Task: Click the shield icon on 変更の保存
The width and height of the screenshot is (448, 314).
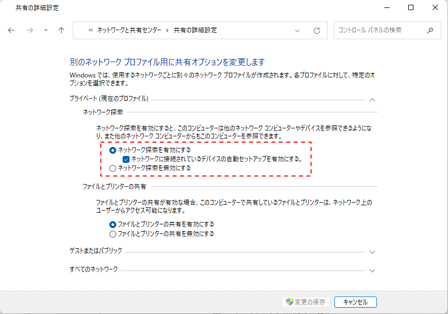Action: pyautogui.click(x=289, y=302)
